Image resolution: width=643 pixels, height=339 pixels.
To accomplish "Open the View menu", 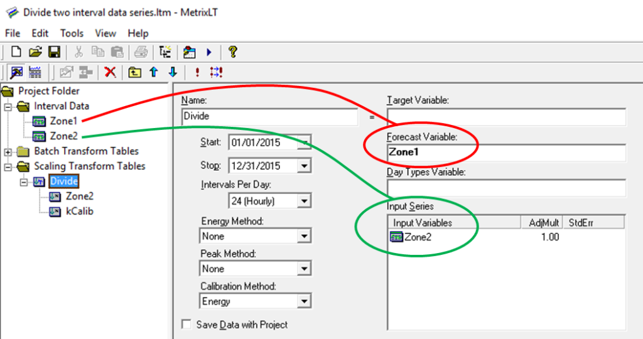I will (105, 33).
